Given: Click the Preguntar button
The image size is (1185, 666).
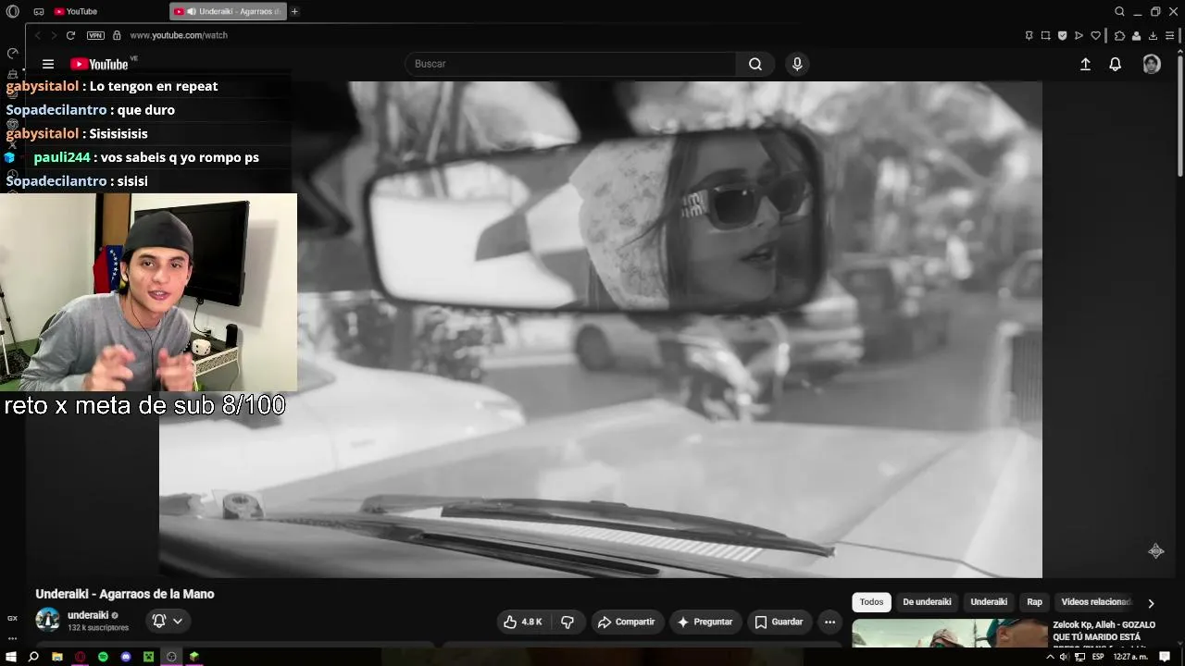Looking at the screenshot, I should click(705, 622).
